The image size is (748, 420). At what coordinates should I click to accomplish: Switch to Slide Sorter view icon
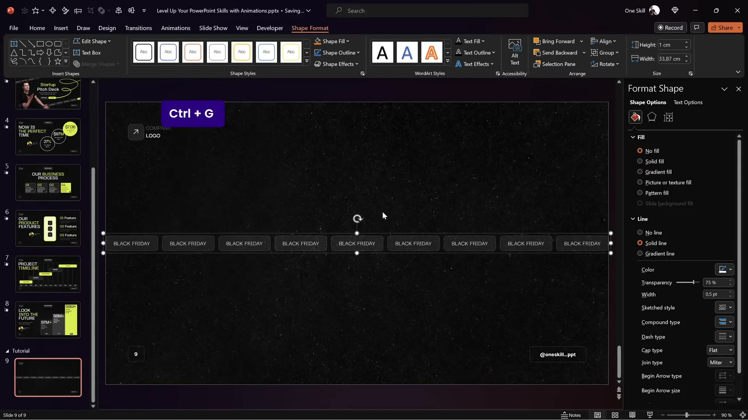615,415
